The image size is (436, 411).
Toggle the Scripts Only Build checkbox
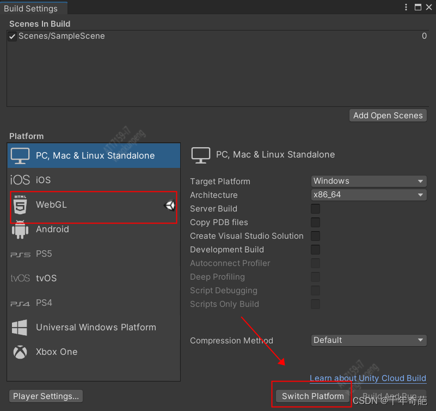[315, 304]
